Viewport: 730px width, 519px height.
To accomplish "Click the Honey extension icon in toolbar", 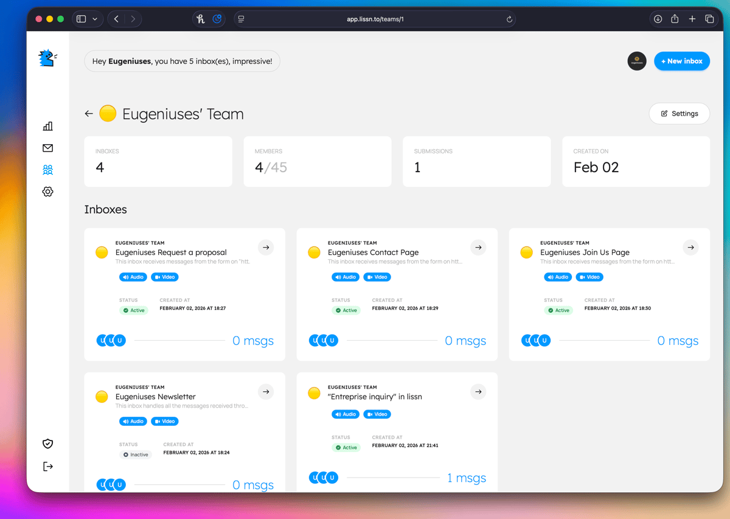I will click(x=201, y=19).
